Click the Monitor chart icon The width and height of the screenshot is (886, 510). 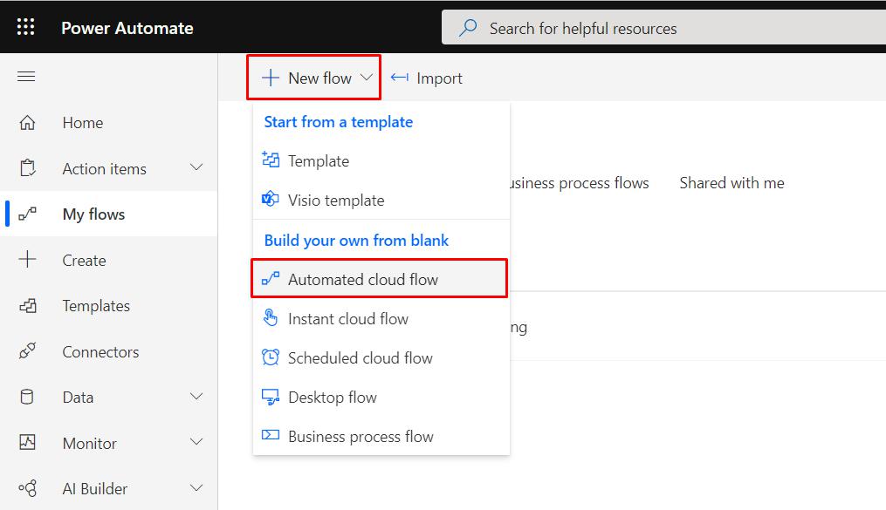coord(27,442)
